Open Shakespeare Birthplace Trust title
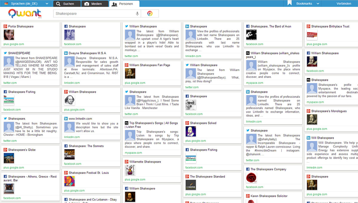The height and width of the screenshot is (203, 358). [330, 26]
